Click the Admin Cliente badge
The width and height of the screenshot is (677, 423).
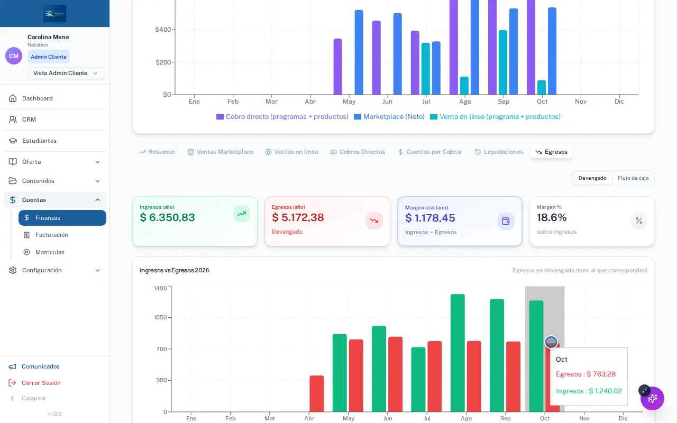49,57
